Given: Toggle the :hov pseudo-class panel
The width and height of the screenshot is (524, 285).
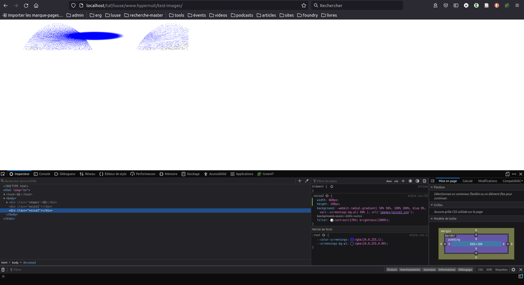Looking at the screenshot, I should click(389, 181).
